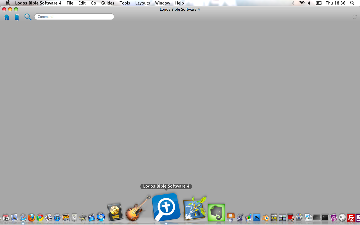Open the Go menu
Screen dimensions: 360x225
(93, 3)
